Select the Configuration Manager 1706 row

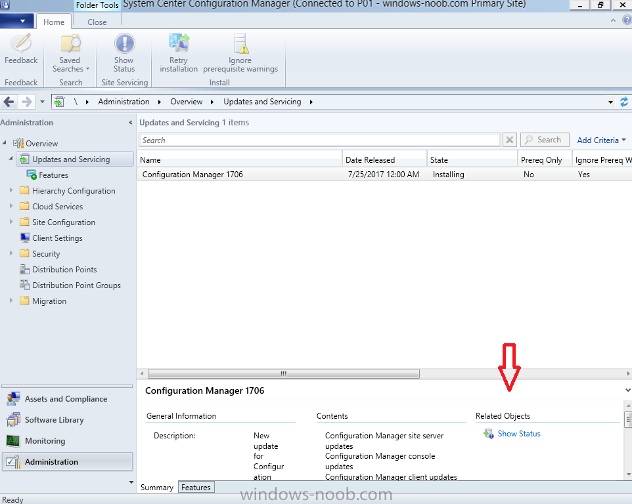tap(384, 175)
